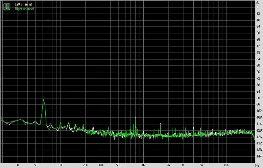Select the 'Right channel' legend label
Screen dimensions: 263x168
click(24, 9)
